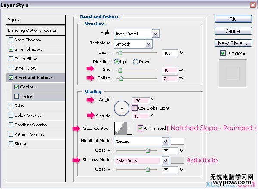The image size is (258, 189).
Task: Click the Angle field showing -78
Action: pos(141,101)
